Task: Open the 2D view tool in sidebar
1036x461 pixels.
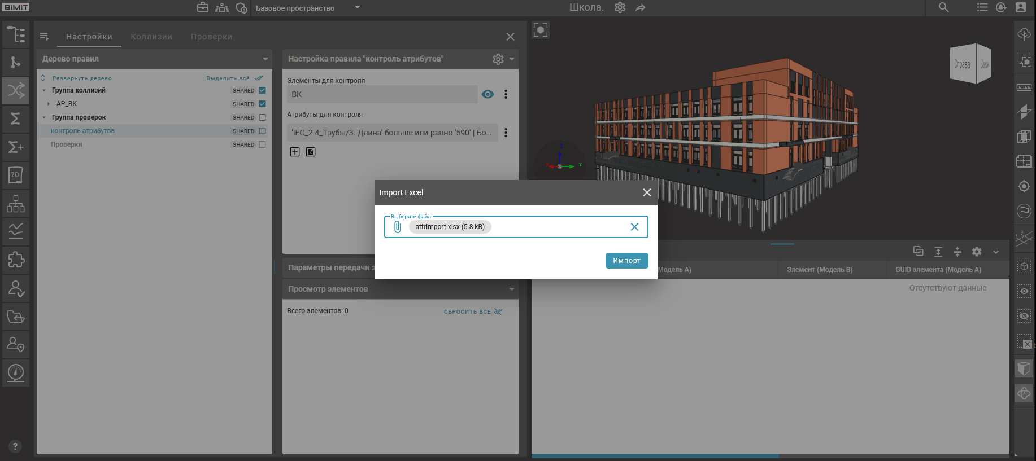Action: click(x=16, y=175)
